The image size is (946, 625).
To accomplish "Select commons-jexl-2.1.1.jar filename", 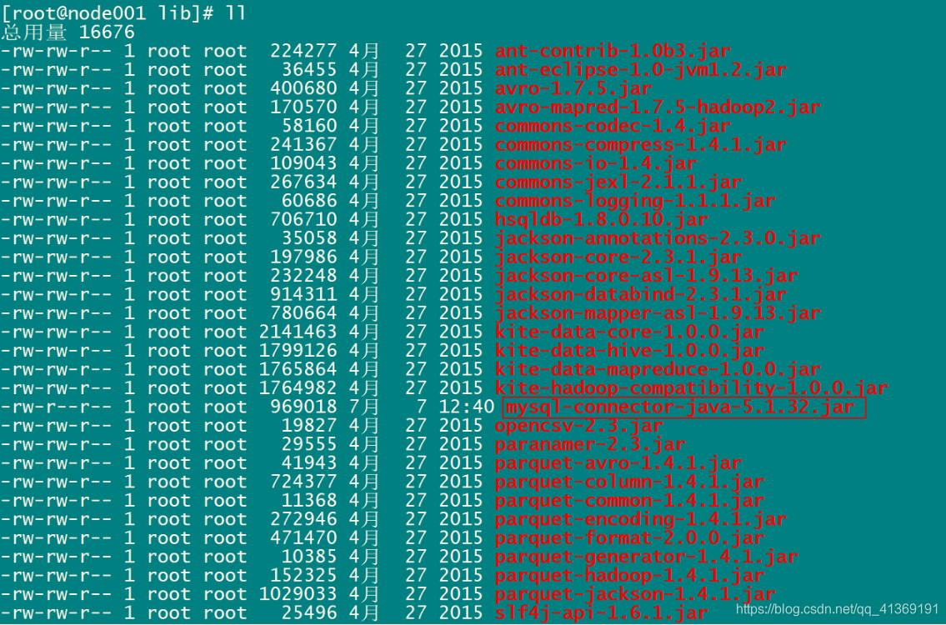I will (618, 182).
